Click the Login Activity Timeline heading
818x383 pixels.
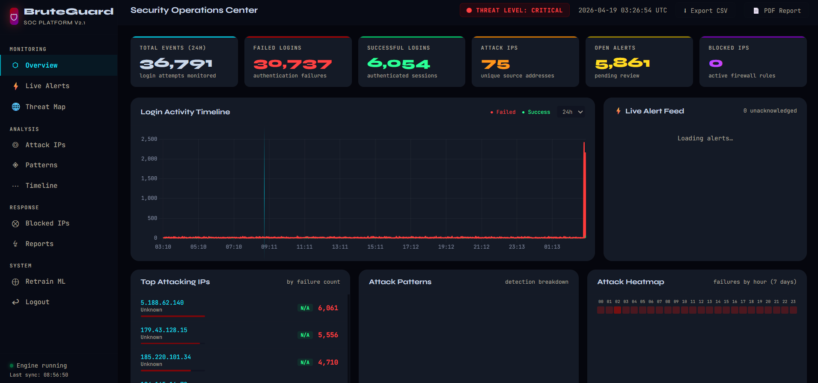pos(185,112)
